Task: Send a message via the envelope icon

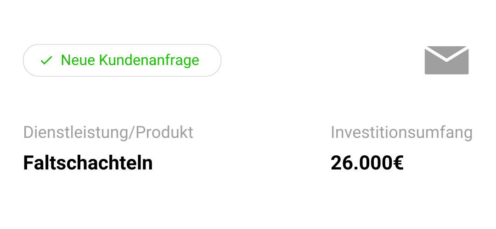Action: tap(446, 60)
